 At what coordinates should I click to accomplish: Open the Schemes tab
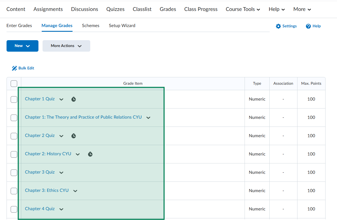coord(91,26)
